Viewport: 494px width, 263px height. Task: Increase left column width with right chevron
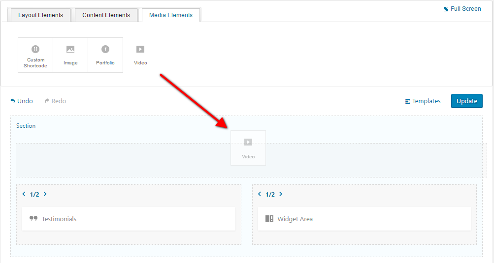(x=45, y=194)
